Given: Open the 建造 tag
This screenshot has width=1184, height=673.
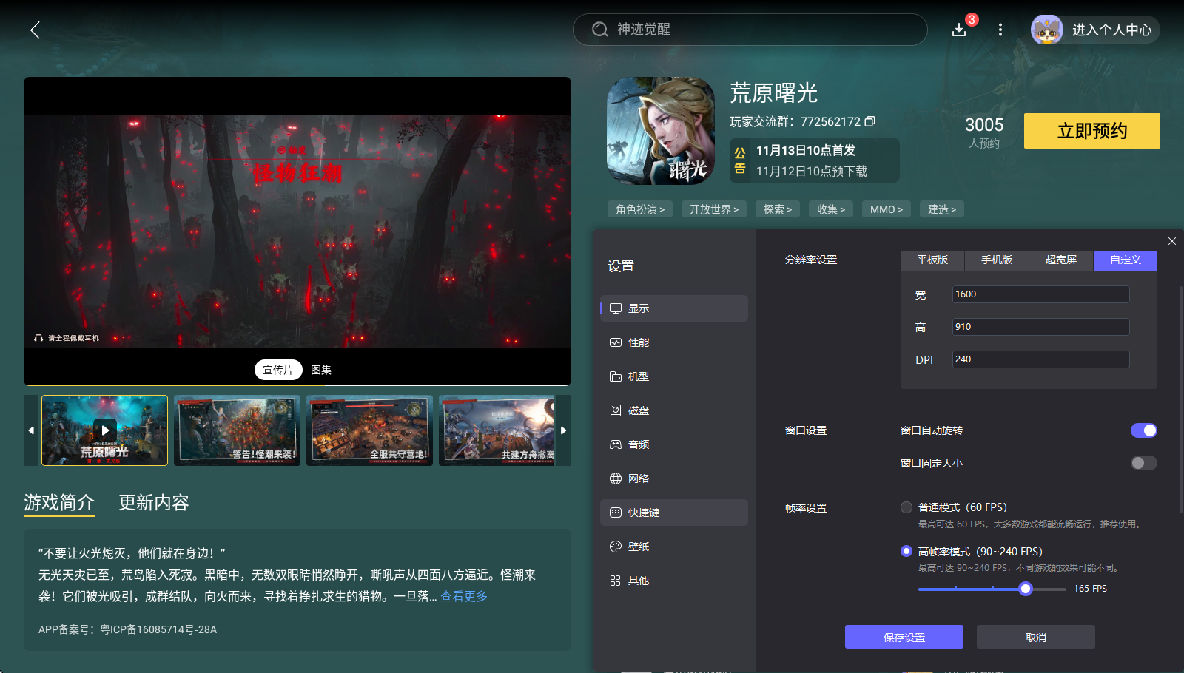Looking at the screenshot, I should [942, 209].
